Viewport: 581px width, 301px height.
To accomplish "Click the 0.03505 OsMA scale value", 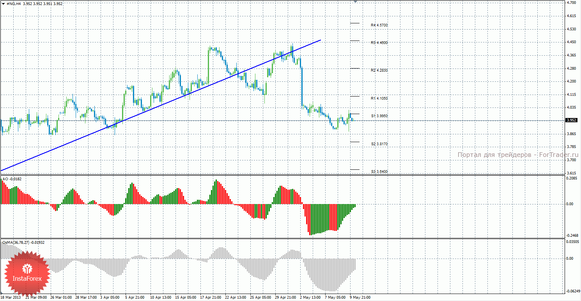I will point(572,242).
